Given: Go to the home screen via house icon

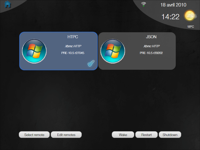Looking at the screenshot, I should point(7,4).
